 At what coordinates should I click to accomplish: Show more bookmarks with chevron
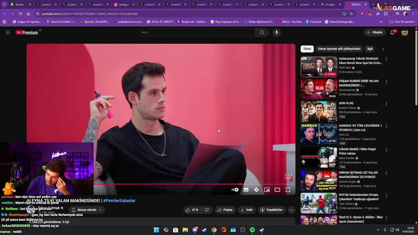(x=381, y=22)
